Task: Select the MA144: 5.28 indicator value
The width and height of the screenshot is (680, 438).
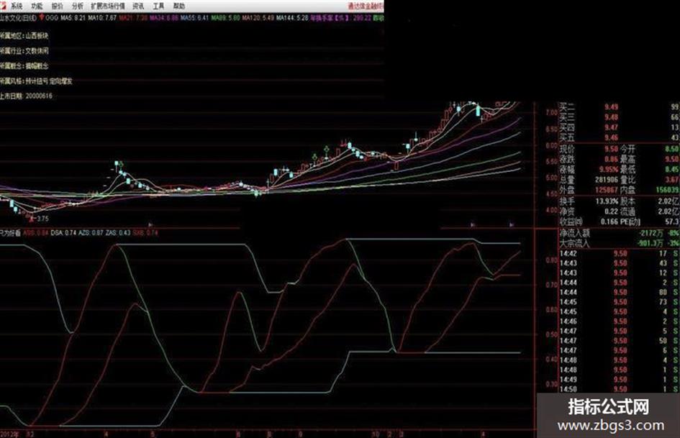Action: click(292, 18)
